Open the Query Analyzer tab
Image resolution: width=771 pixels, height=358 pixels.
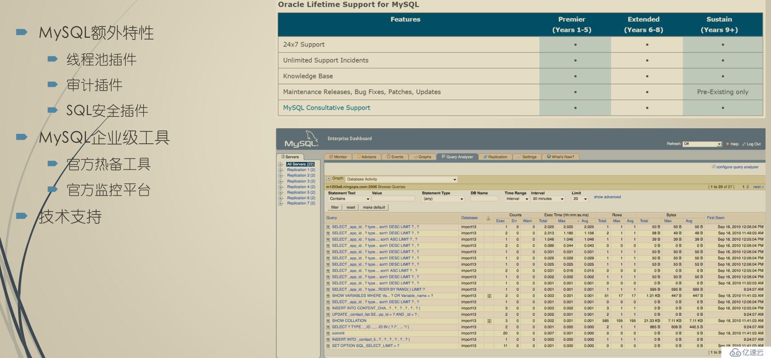pos(457,157)
